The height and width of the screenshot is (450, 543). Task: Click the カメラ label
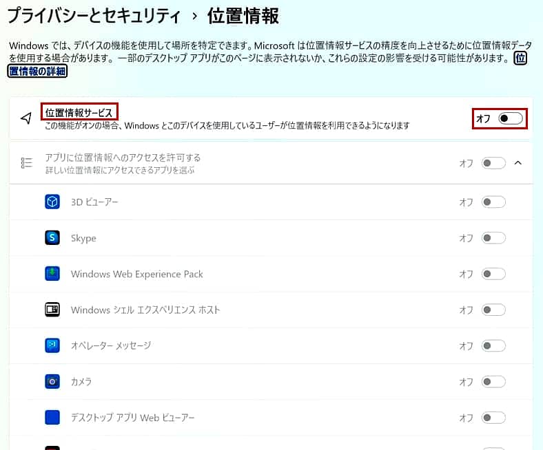[81, 382]
